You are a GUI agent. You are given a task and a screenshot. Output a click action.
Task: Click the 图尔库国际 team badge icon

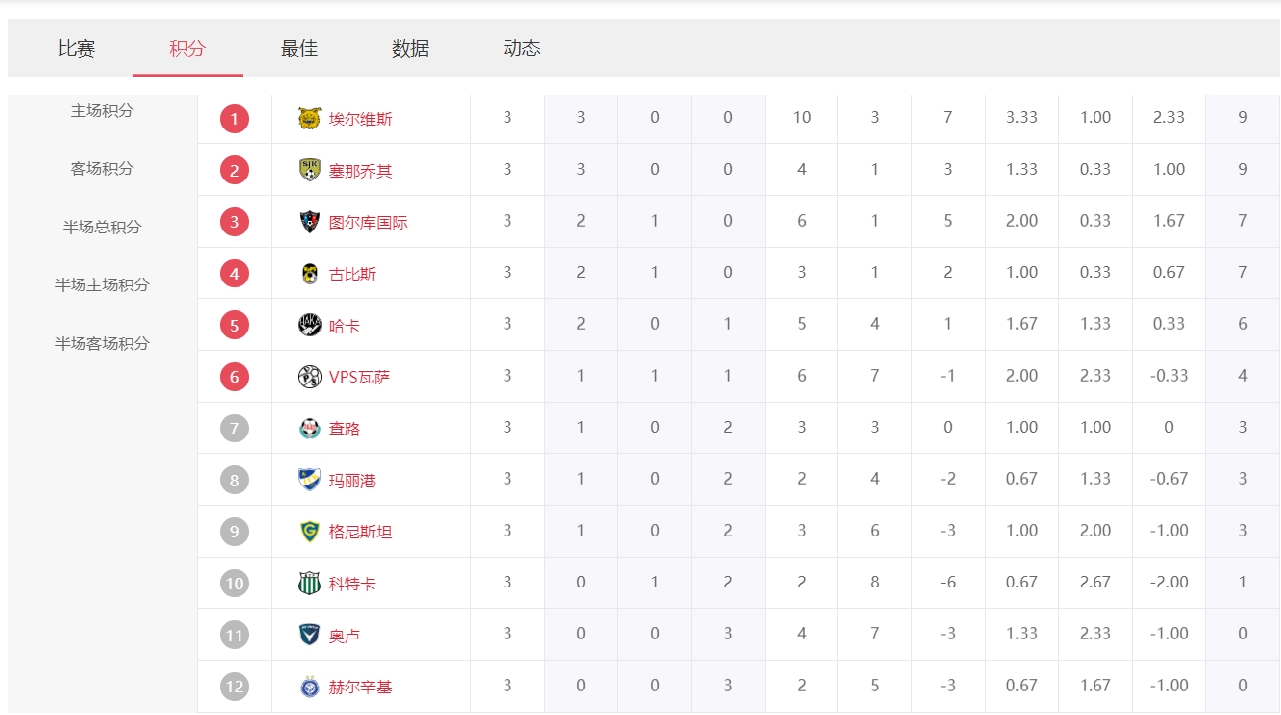310,222
